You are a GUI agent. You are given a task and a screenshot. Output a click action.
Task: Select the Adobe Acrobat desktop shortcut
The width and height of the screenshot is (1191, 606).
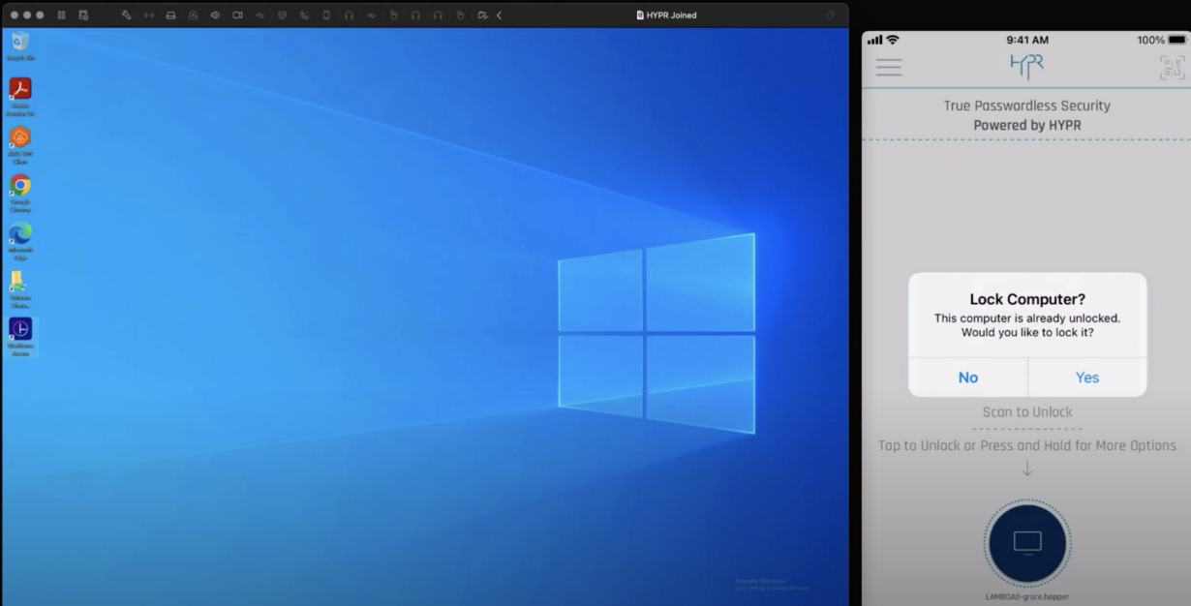tap(20, 97)
